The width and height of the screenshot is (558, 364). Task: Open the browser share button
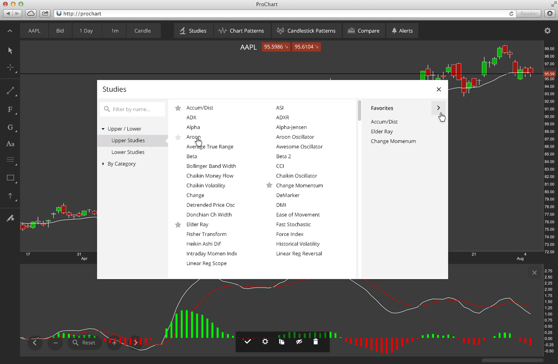(x=45, y=13)
